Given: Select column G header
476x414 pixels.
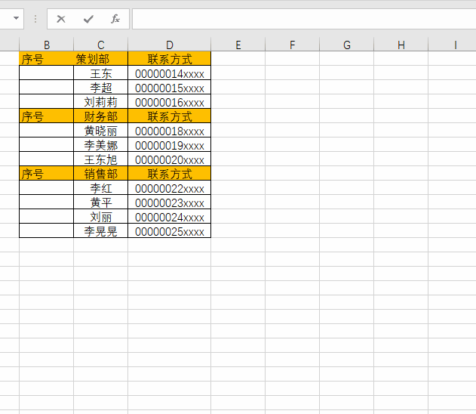Looking at the screenshot, I should tap(347, 45).
